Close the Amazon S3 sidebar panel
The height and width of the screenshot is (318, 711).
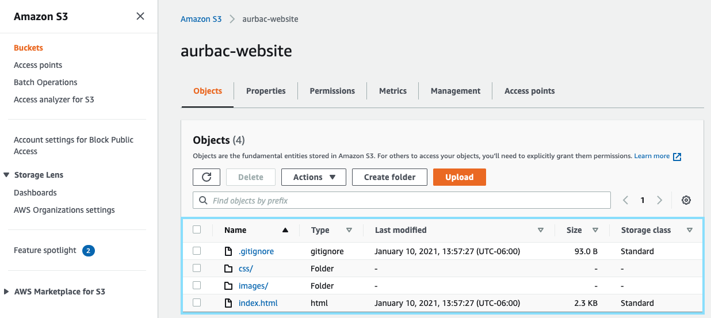click(140, 17)
